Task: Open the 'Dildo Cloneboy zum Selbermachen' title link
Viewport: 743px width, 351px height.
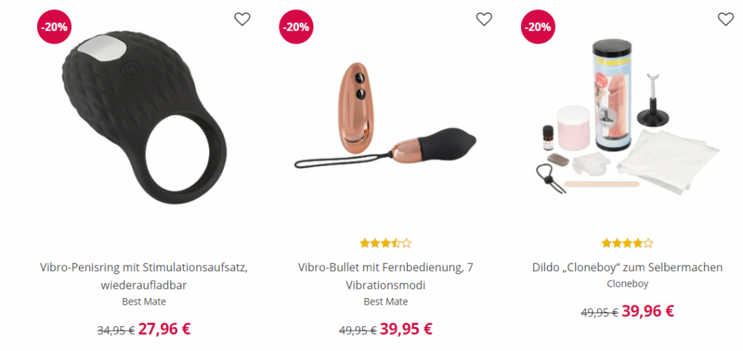Action: [628, 267]
